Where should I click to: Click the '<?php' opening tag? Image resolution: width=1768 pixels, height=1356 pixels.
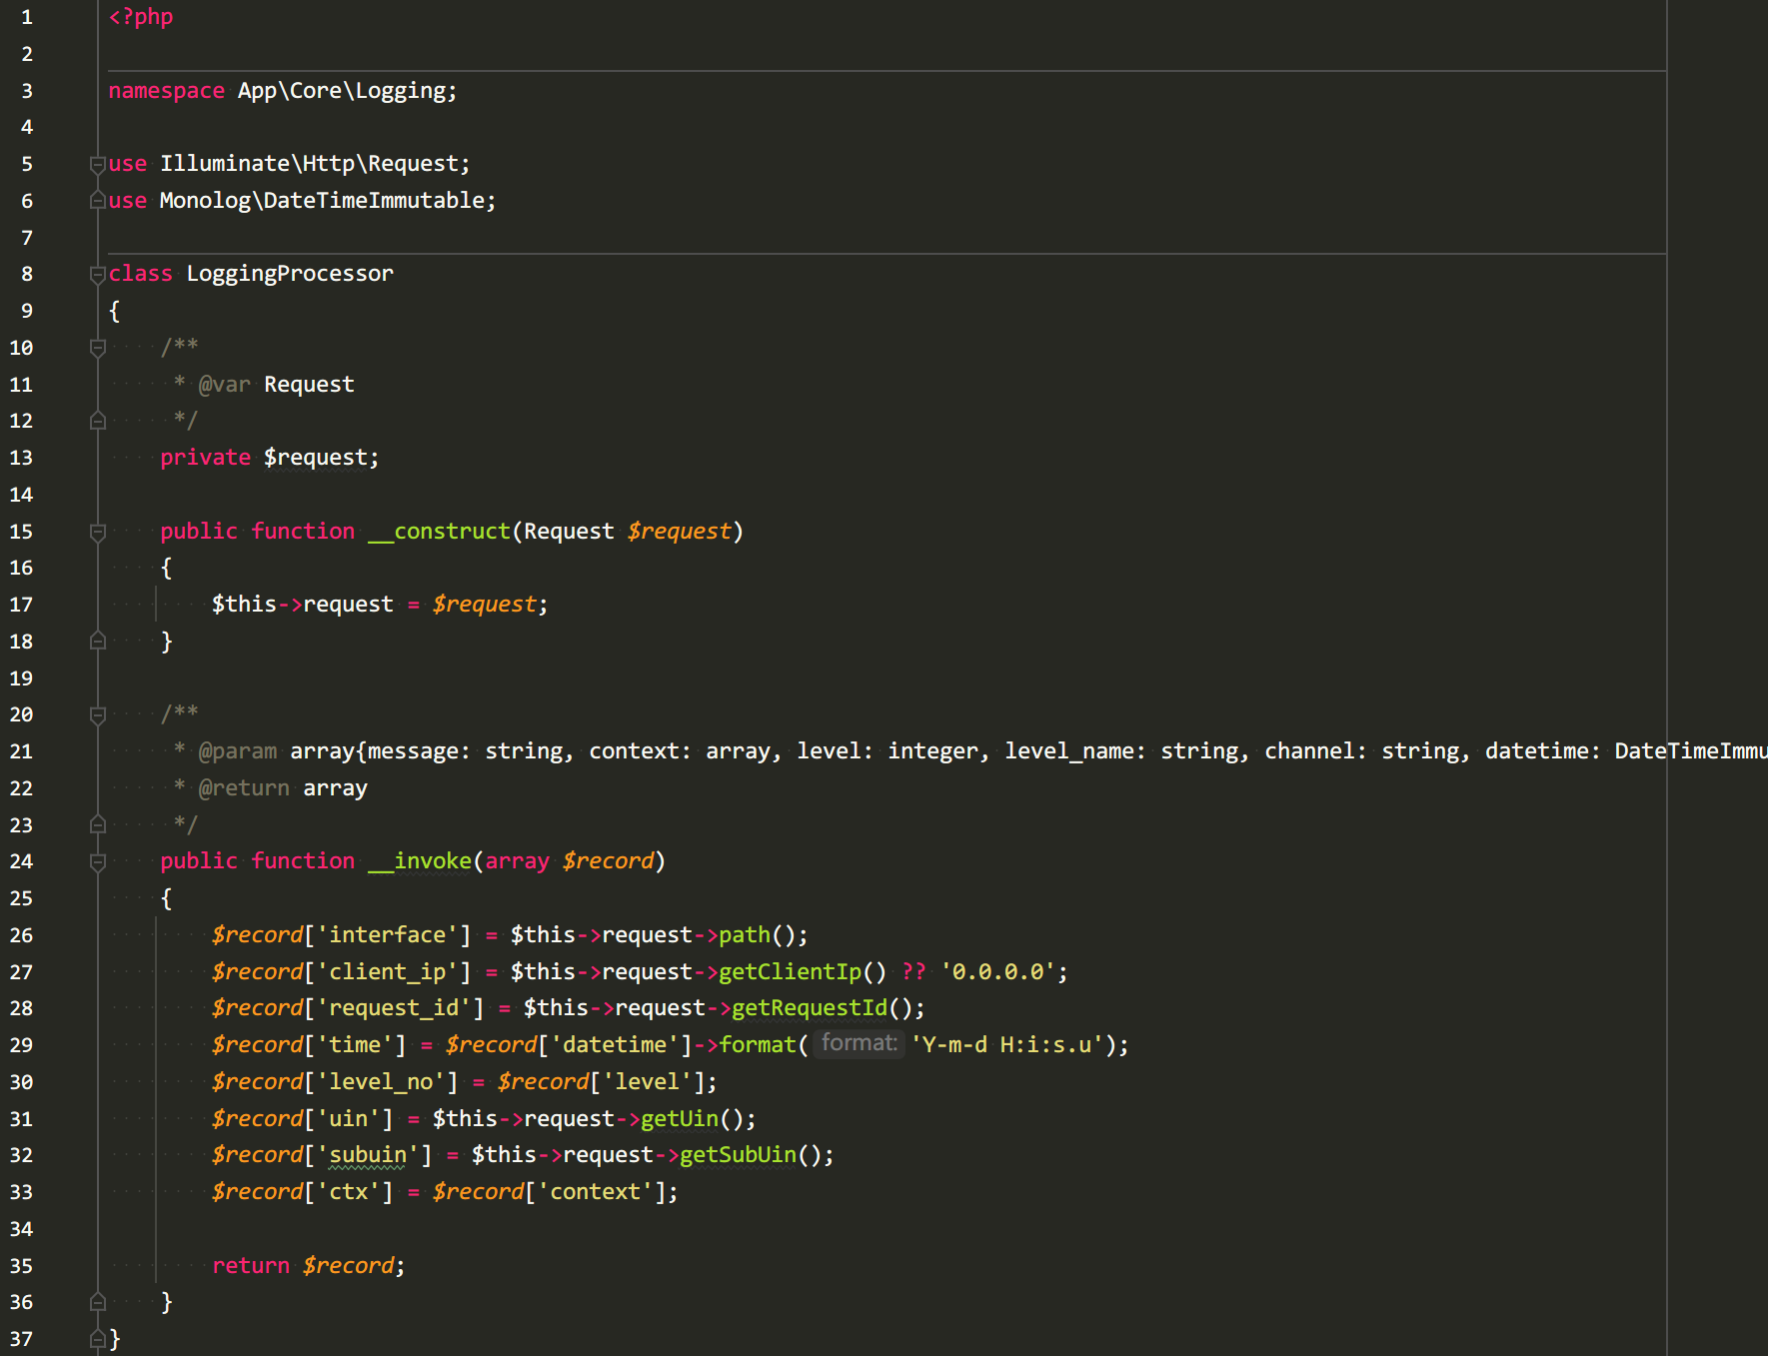tap(141, 17)
